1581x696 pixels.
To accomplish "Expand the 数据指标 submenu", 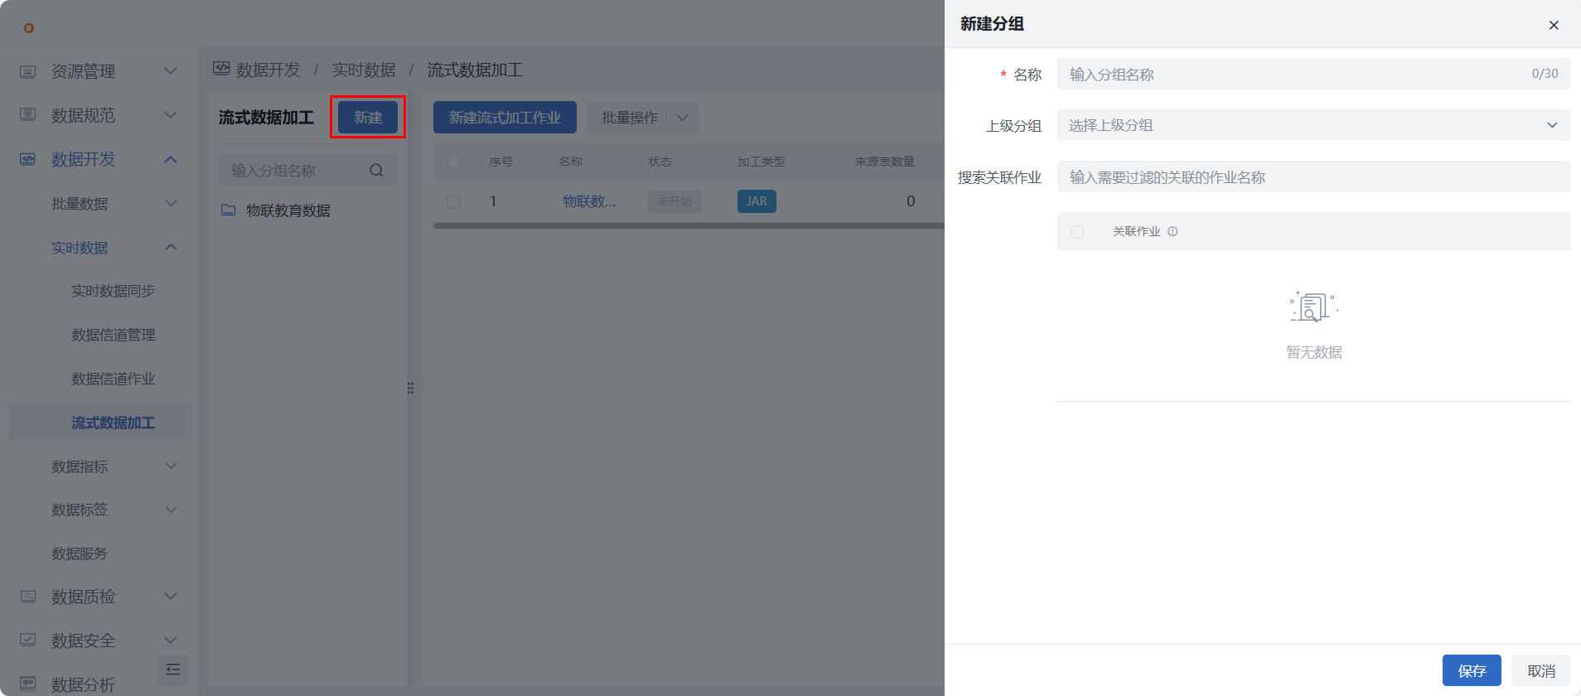I will pyautogui.click(x=99, y=466).
